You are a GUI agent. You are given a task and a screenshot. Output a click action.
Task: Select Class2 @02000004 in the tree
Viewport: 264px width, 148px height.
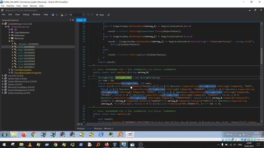26,53
